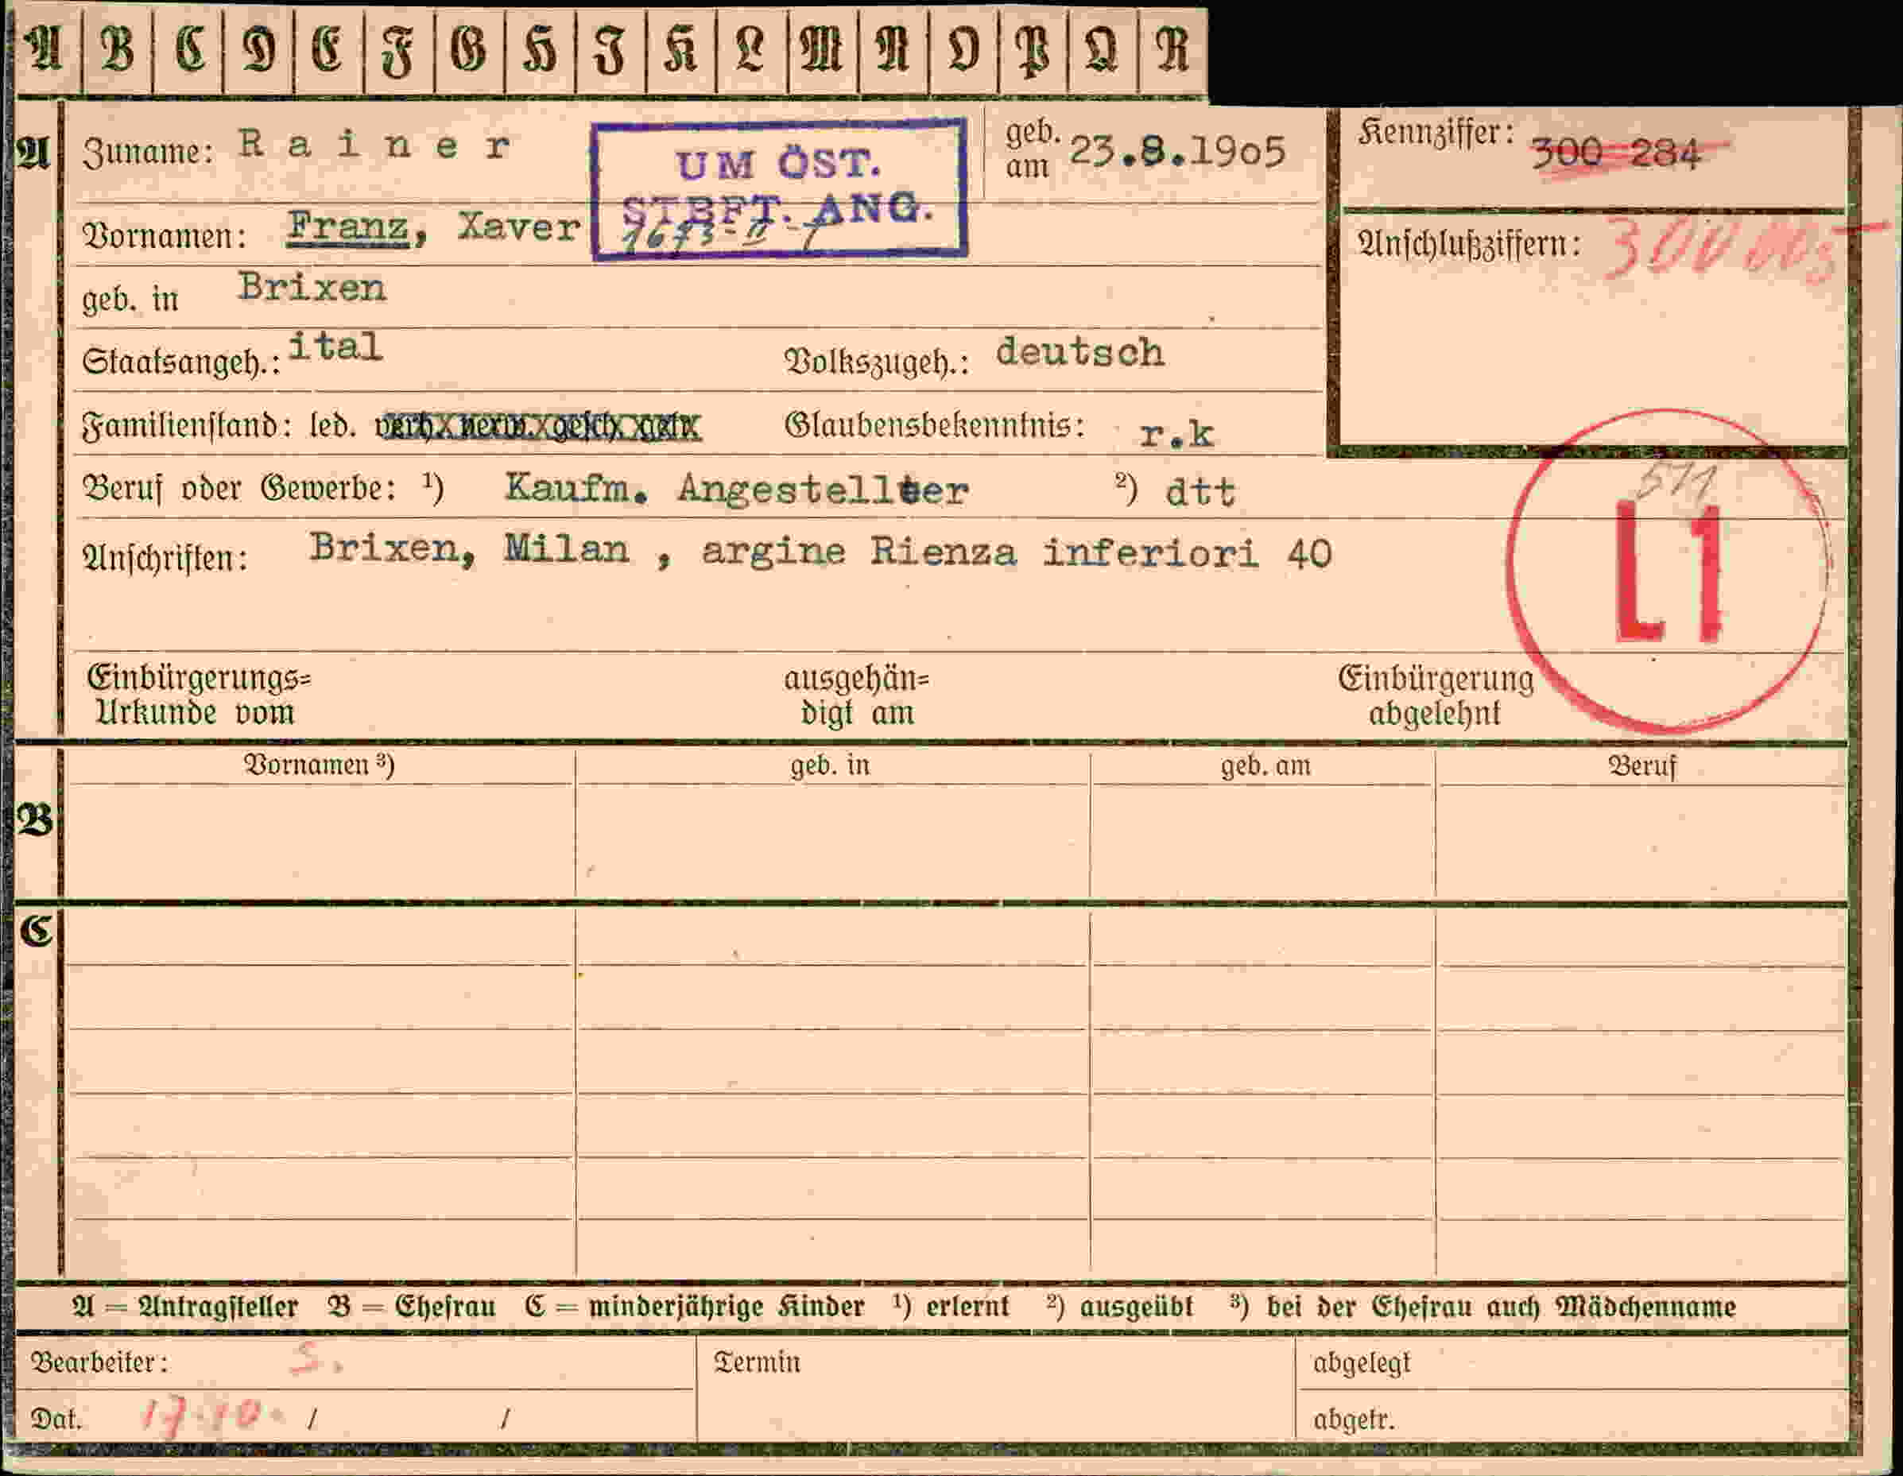
Task: Click the 'geb. am' column header in section B
Action: [1265, 766]
